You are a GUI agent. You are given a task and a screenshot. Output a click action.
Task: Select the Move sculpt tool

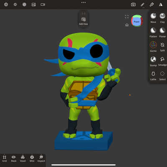(x=153, y=18)
